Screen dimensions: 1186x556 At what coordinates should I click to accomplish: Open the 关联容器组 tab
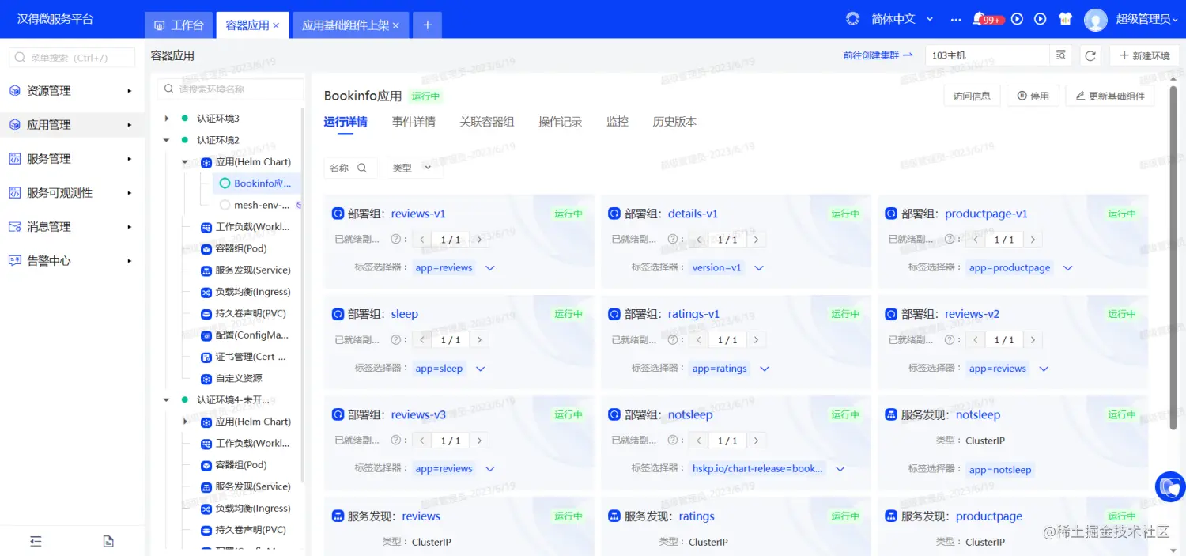(x=487, y=122)
